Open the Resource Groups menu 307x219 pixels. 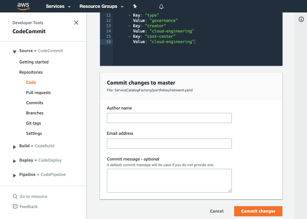101,6
